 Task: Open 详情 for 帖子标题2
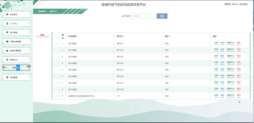216,49
